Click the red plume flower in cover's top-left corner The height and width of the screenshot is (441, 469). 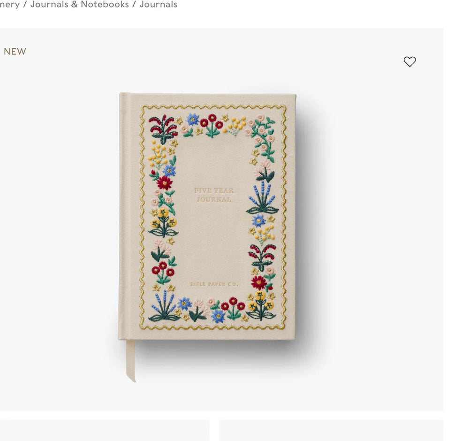[162, 129]
